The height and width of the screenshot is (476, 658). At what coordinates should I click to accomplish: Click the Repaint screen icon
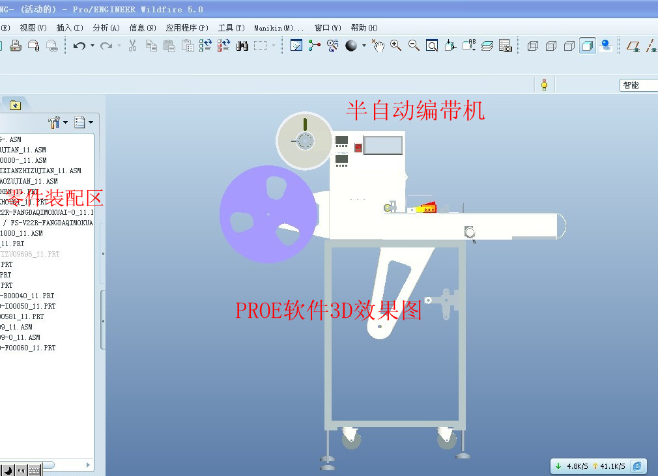point(296,46)
